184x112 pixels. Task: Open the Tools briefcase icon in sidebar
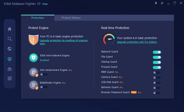[x=9, y=69]
